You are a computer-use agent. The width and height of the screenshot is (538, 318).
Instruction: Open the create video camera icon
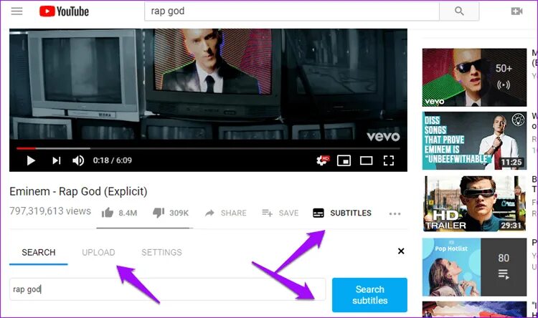[x=516, y=11]
